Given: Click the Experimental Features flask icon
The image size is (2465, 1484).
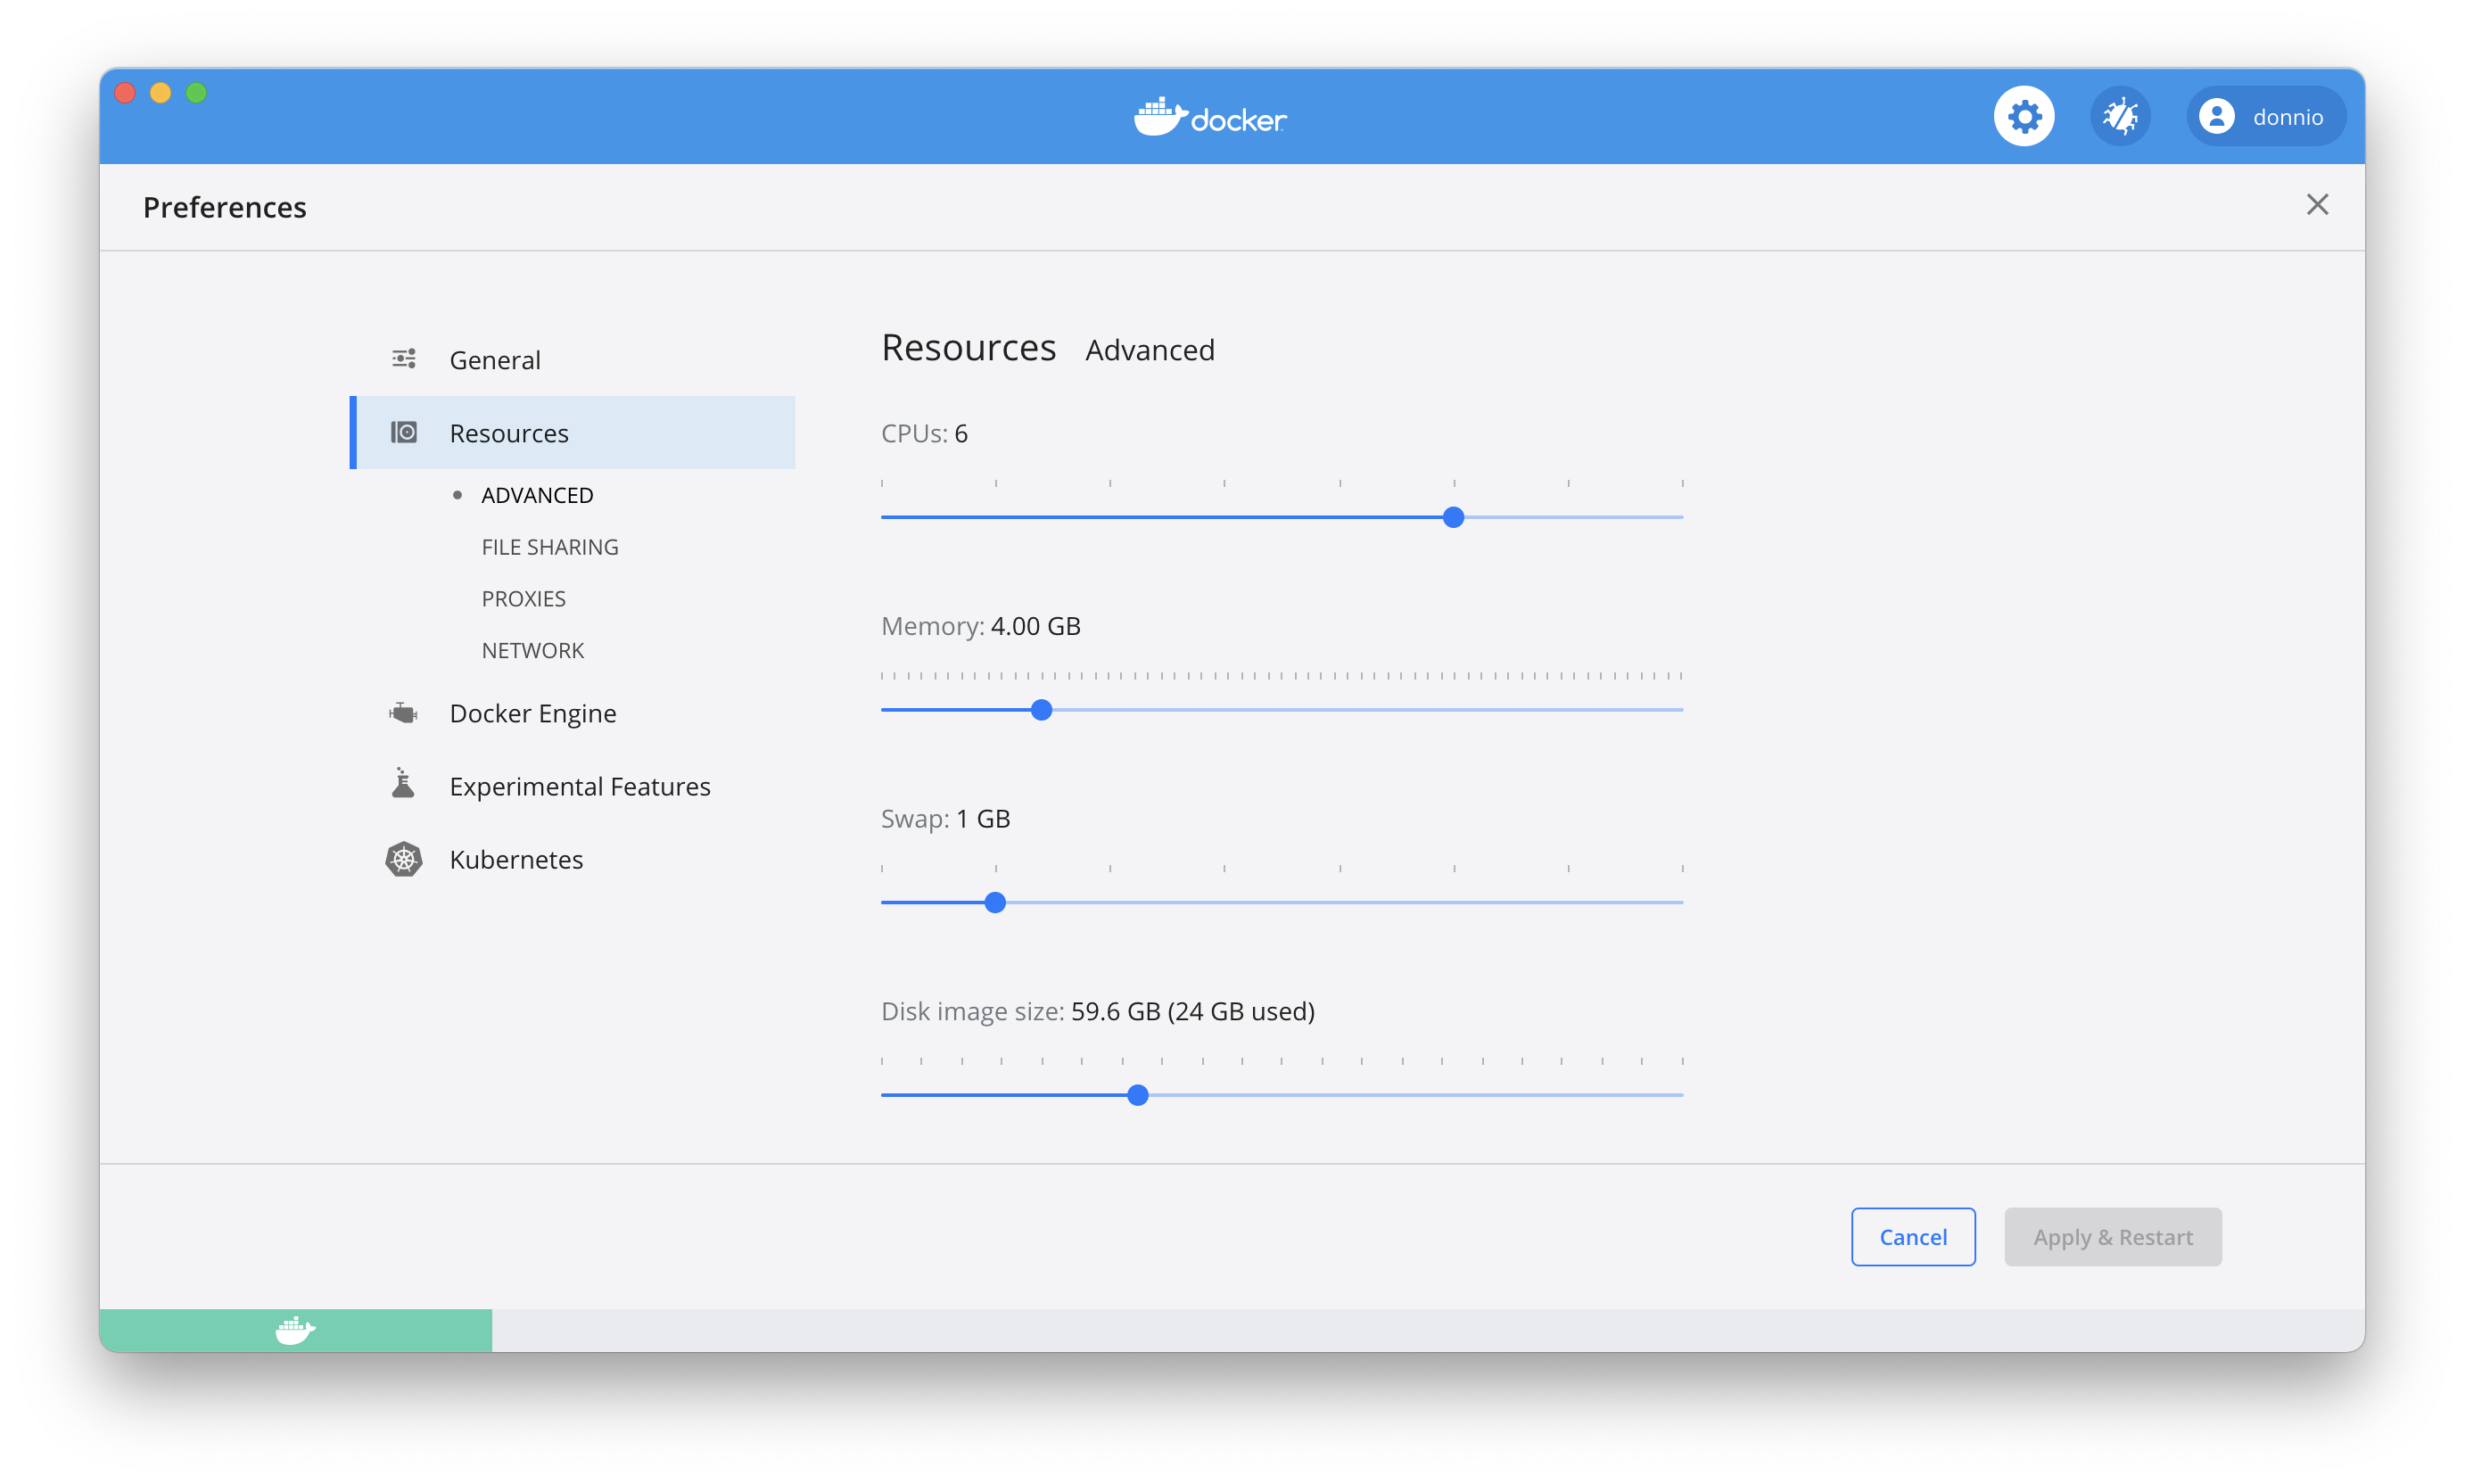Looking at the screenshot, I should coord(404,785).
